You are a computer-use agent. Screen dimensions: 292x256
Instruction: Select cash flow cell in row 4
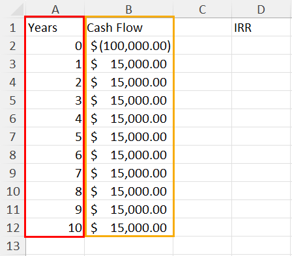tap(129, 82)
